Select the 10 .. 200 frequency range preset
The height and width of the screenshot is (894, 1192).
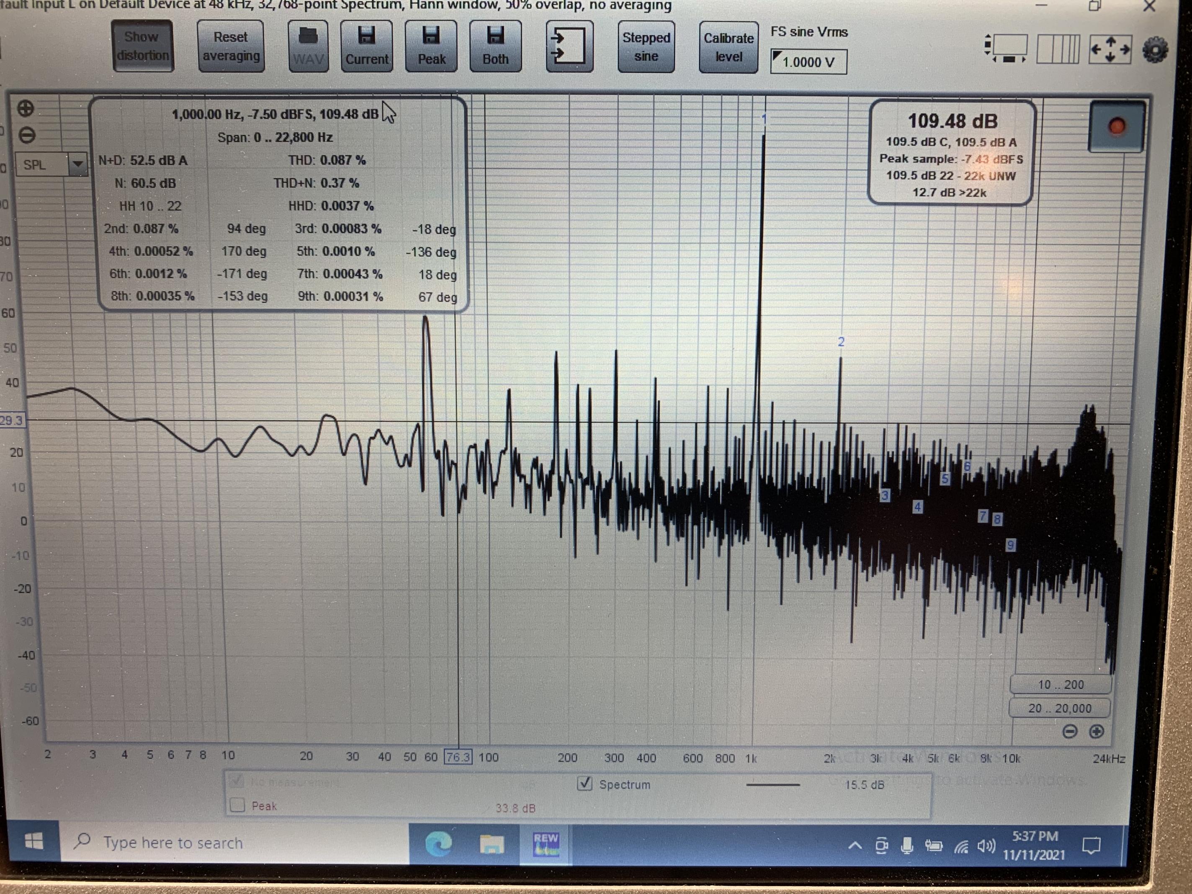pyautogui.click(x=1061, y=684)
